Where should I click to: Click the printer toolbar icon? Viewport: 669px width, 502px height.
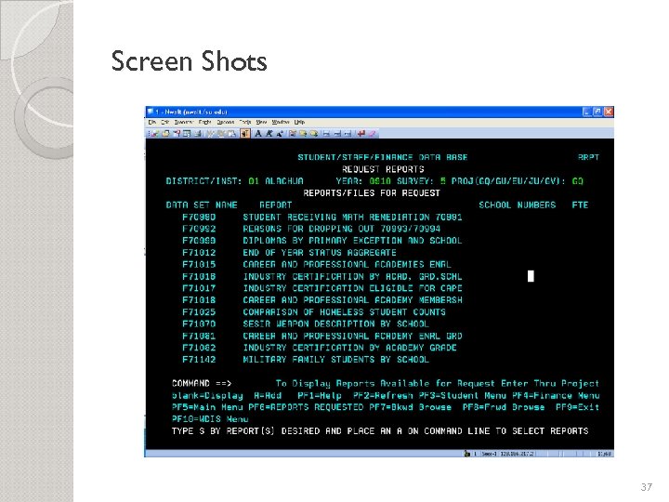pyautogui.click(x=198, y=134)
